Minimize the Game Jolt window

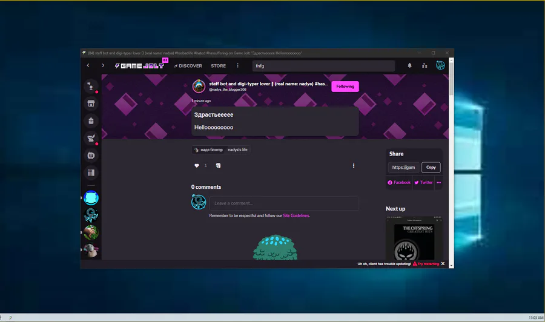(420, 53)
